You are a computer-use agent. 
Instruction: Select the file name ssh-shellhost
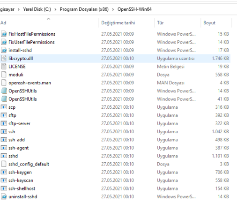[22, 188]
